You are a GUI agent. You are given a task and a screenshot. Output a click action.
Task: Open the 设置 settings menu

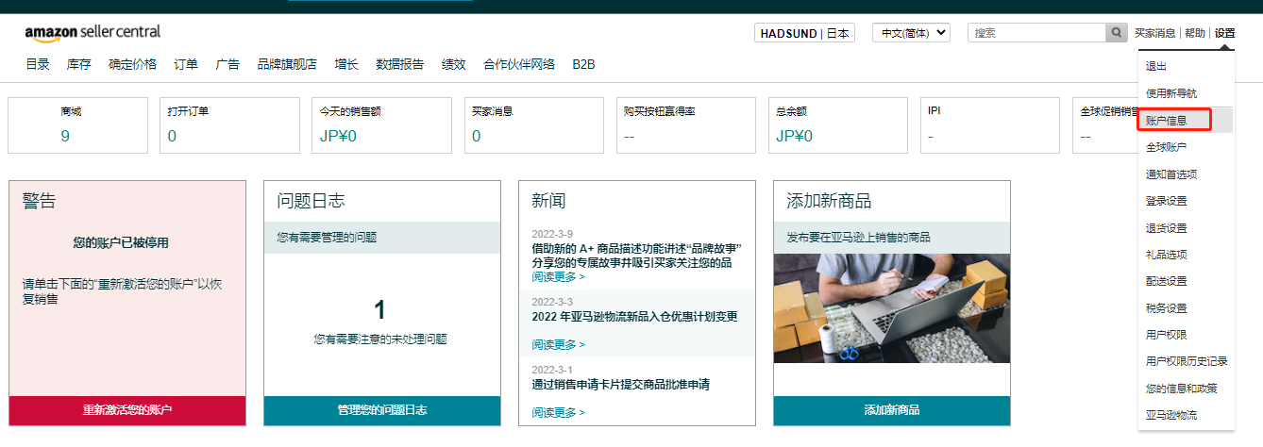coord(1224,33)
